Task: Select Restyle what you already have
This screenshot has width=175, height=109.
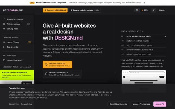Action: click(144, 50)
